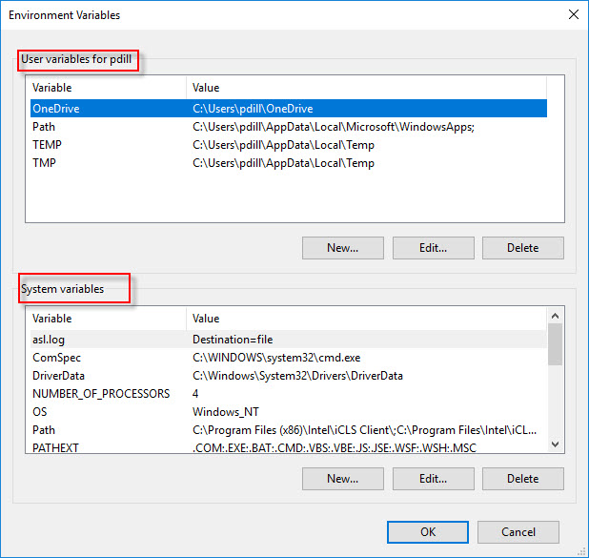
Task: Select the OneDrive user variable row
Action: point(289,109)
